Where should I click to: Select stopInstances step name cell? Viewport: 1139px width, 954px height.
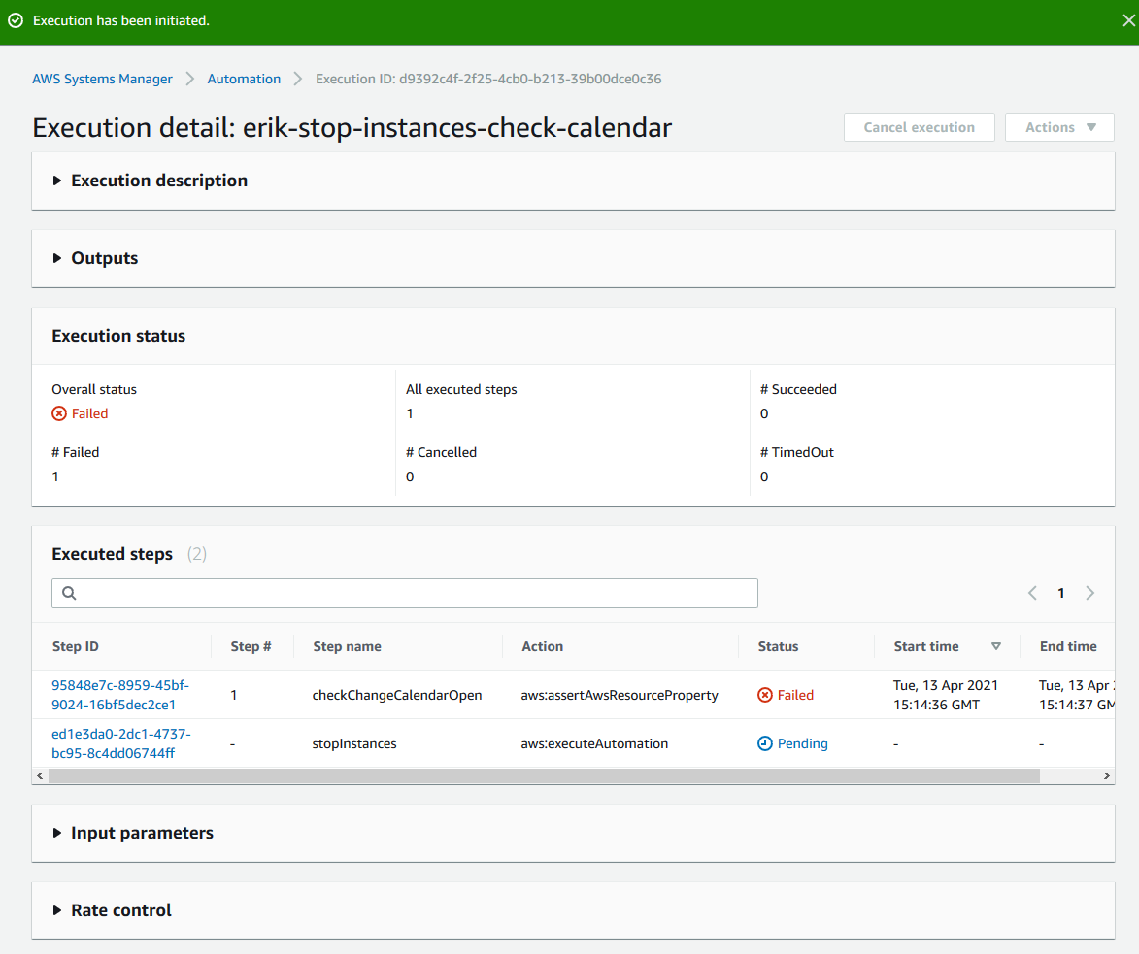pos(354,744)
